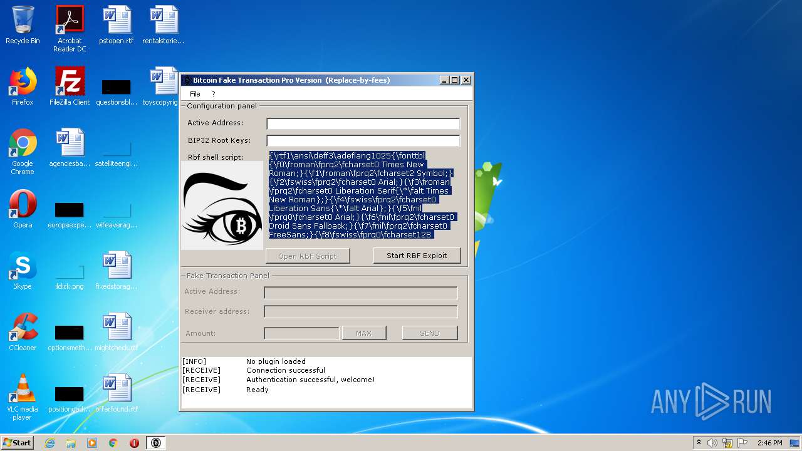
Task: Open the ? help menu
Action: (x=213, y=94)
